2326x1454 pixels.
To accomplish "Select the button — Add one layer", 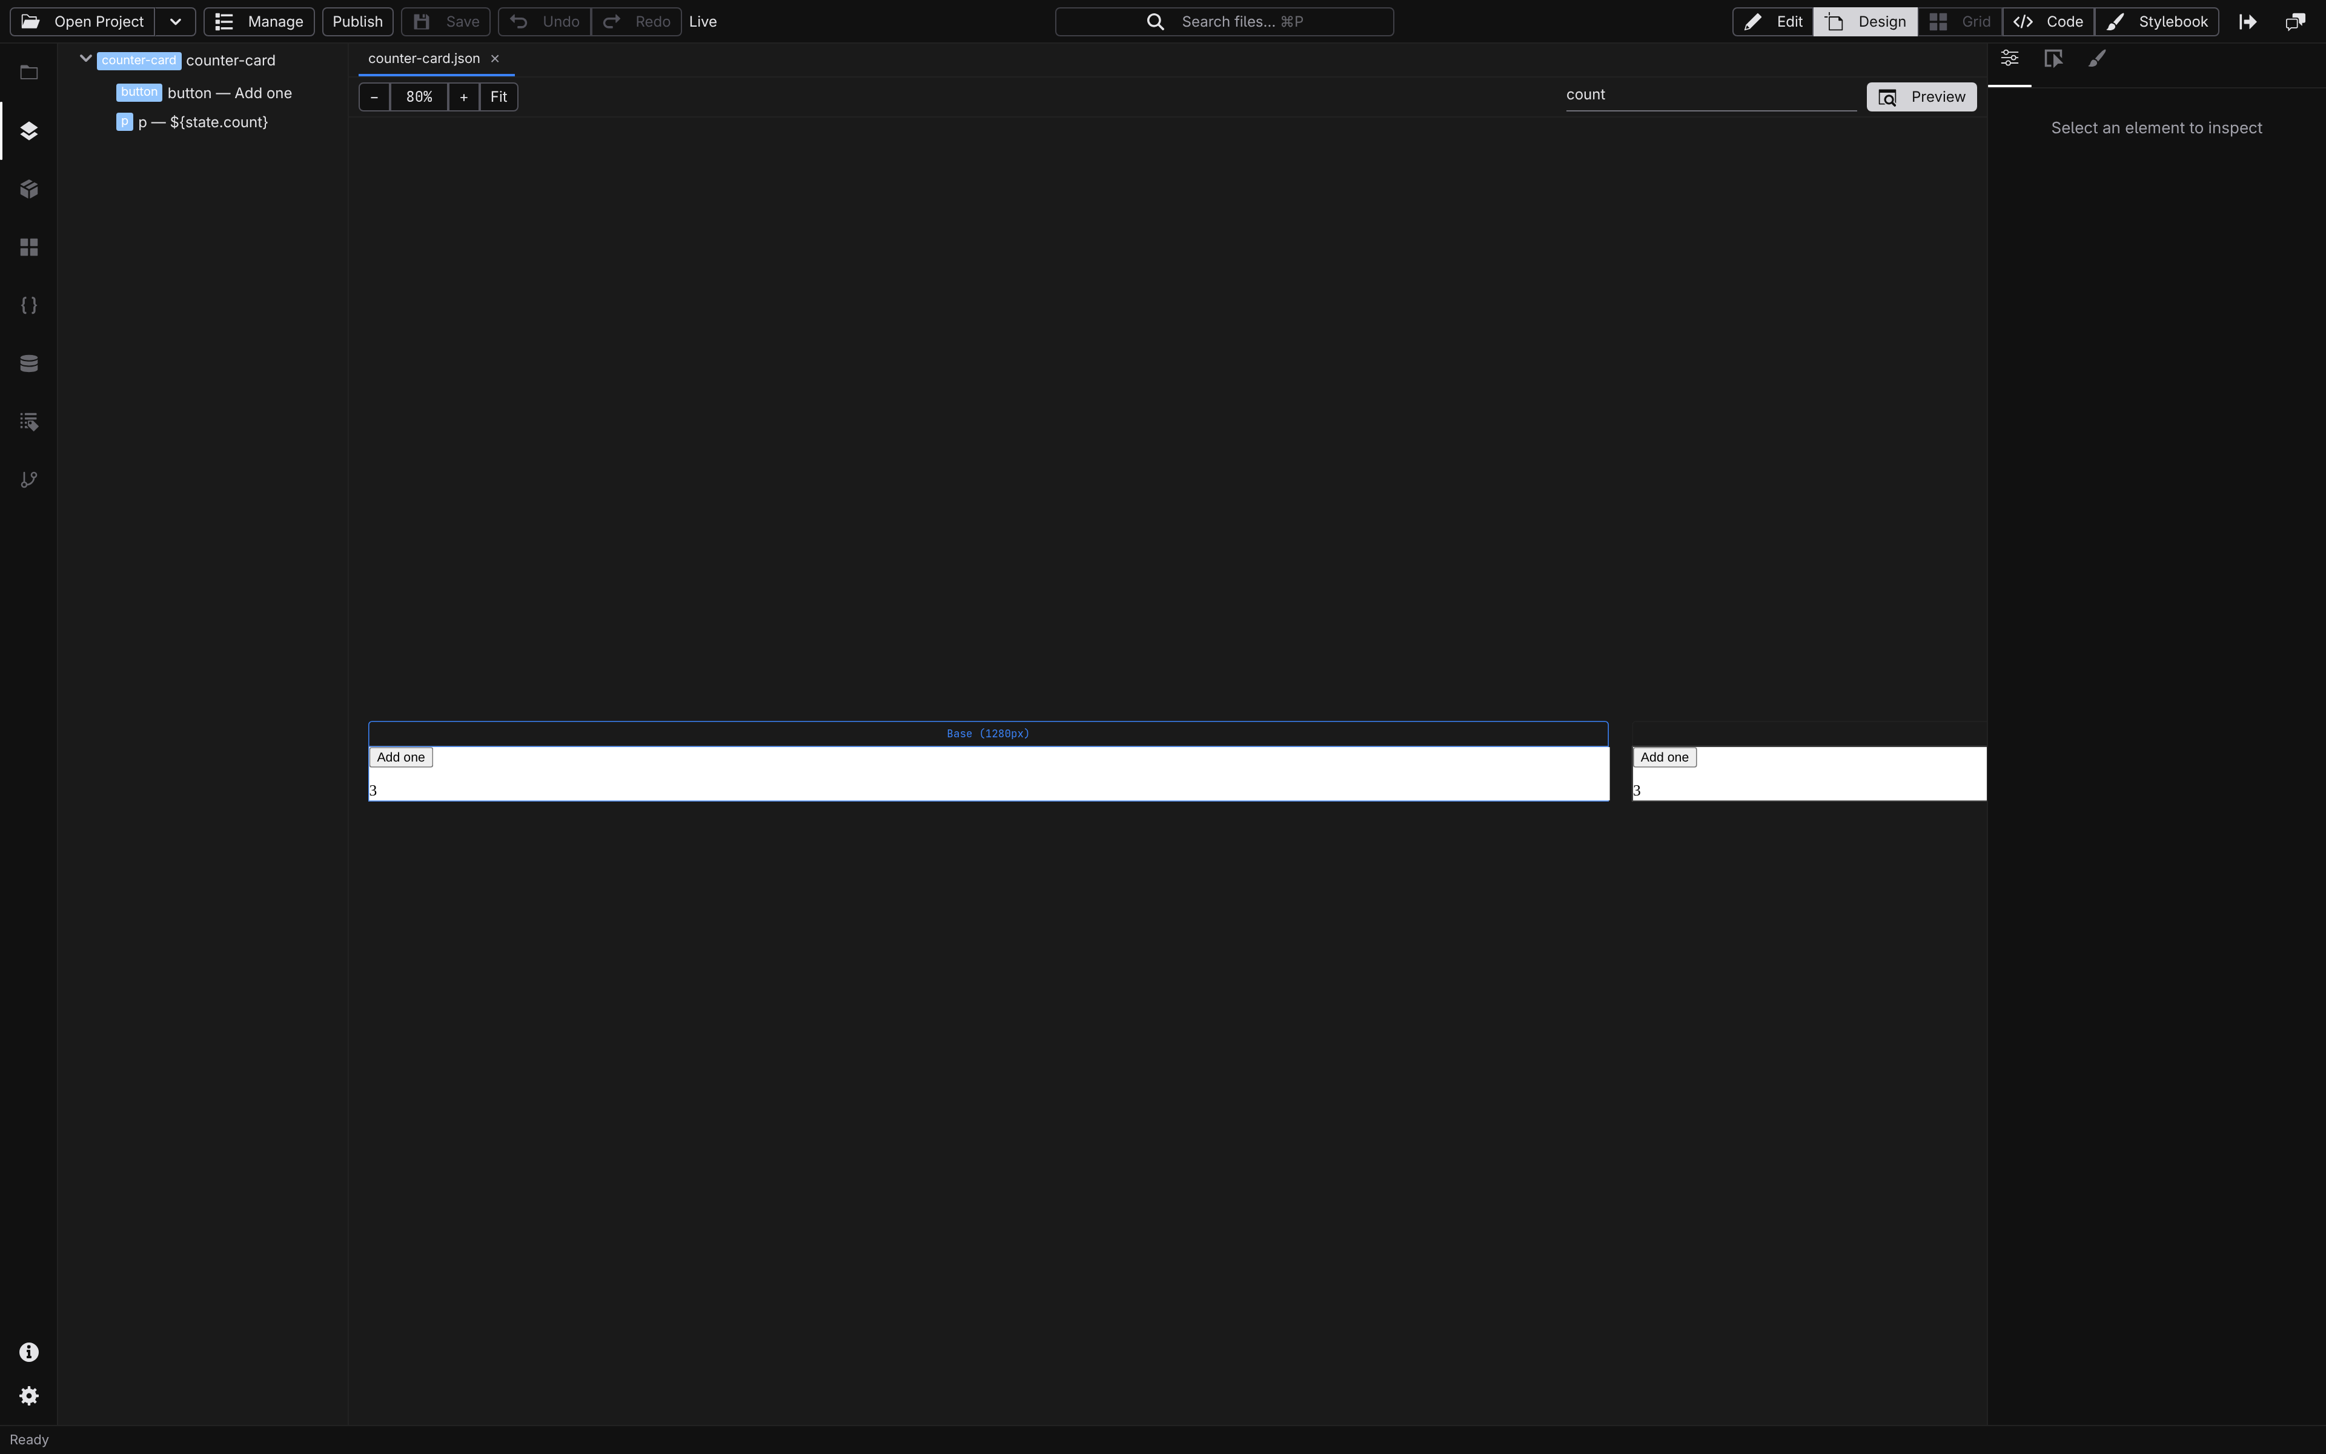I will 204,93.
